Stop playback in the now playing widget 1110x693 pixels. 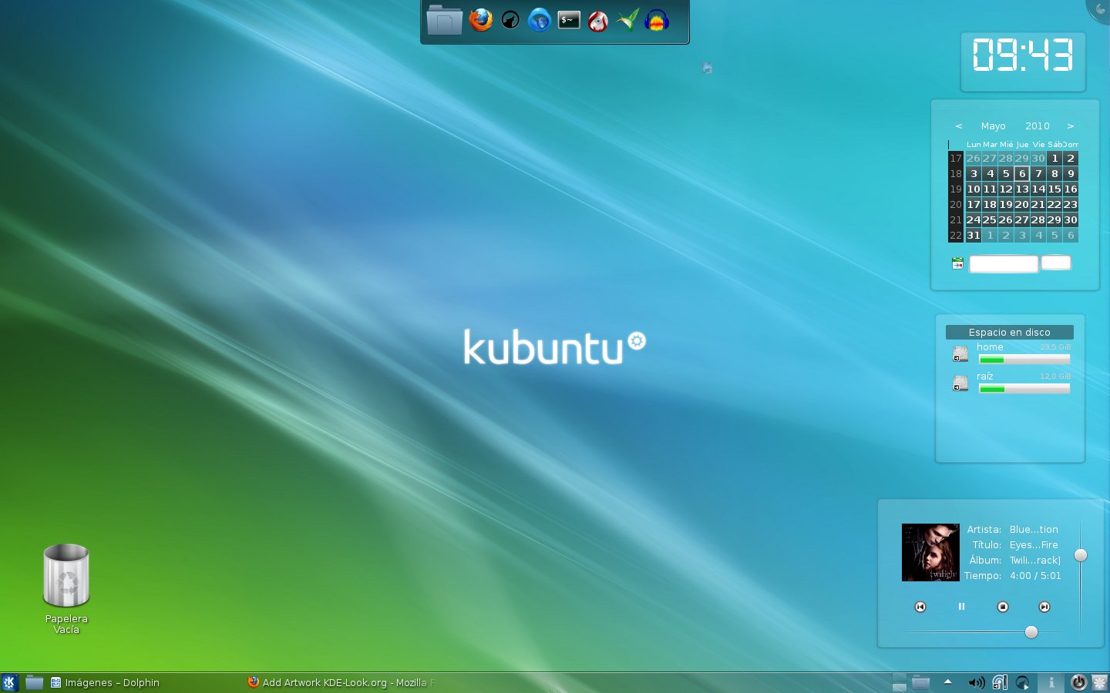[1003, 607]
